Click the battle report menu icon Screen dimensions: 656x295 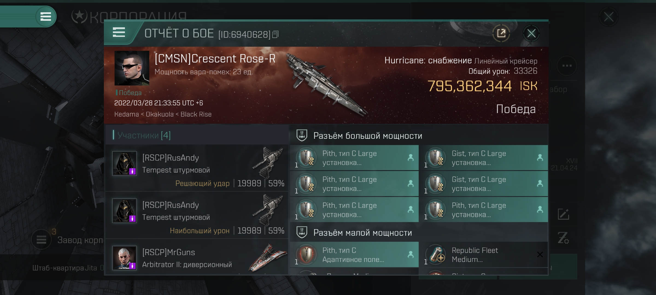coord(119,33)
